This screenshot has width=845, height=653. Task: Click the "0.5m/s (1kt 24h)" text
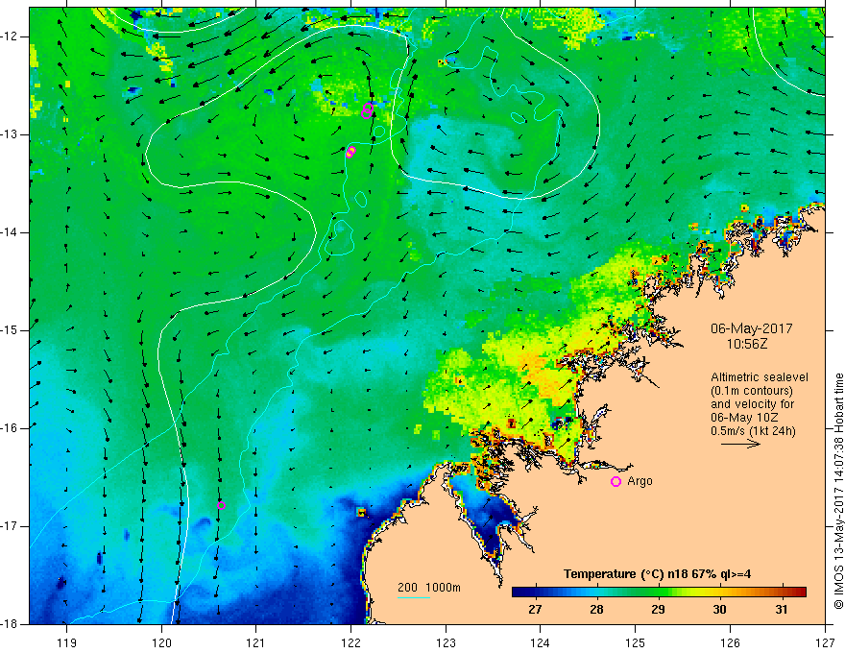pos(753,431)
